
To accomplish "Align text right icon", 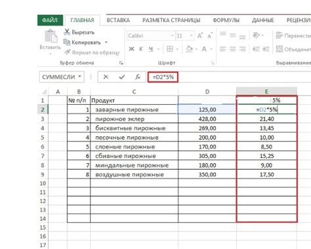I will point(242,49).
